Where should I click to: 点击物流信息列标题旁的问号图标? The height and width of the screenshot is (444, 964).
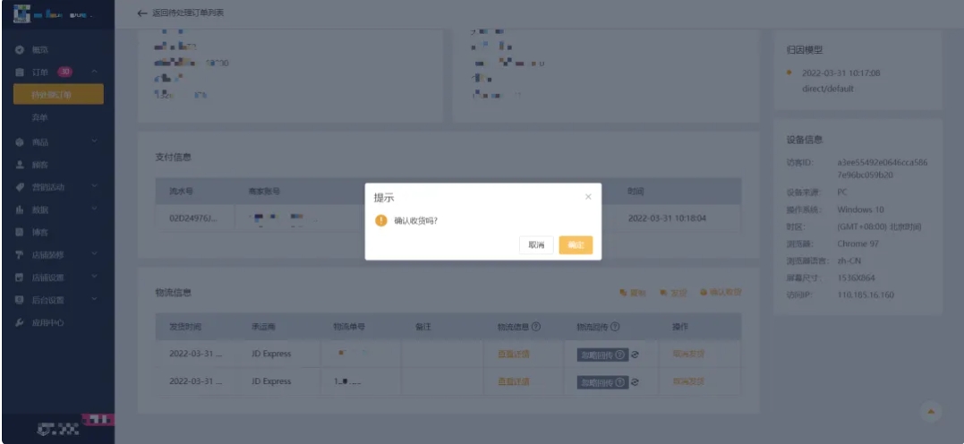(x=536, y=327)
